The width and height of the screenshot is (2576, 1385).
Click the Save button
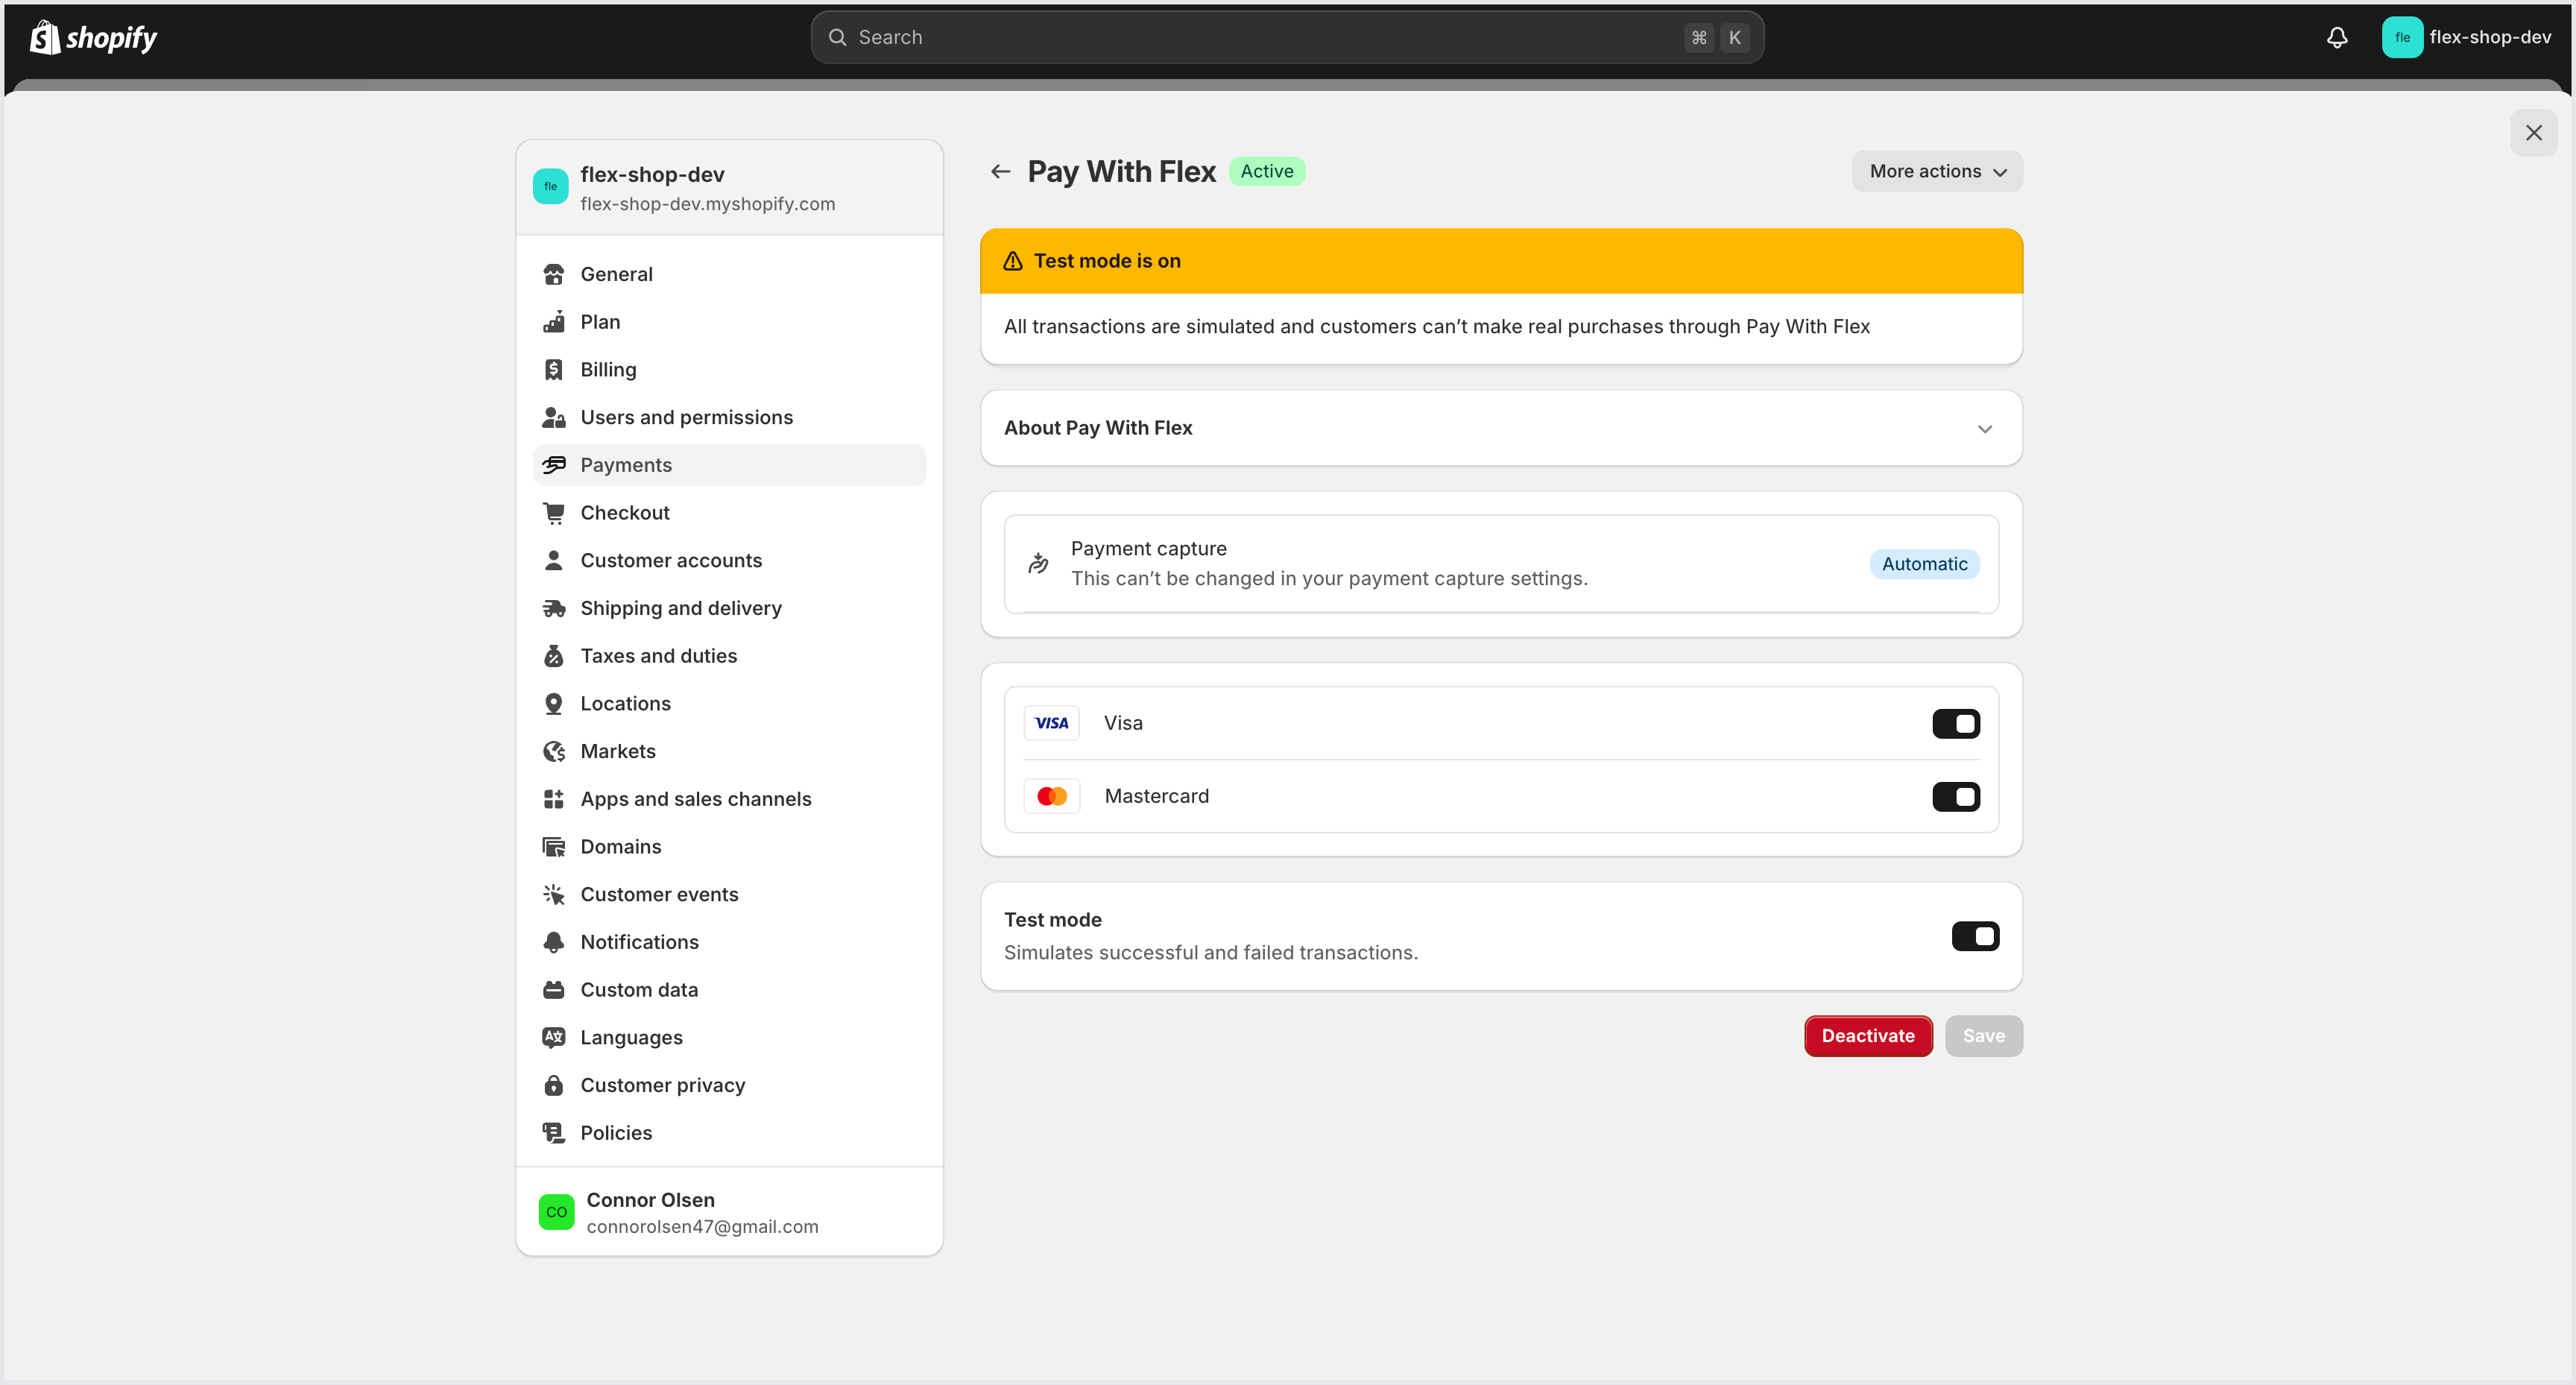(x=1983, y=1036)
